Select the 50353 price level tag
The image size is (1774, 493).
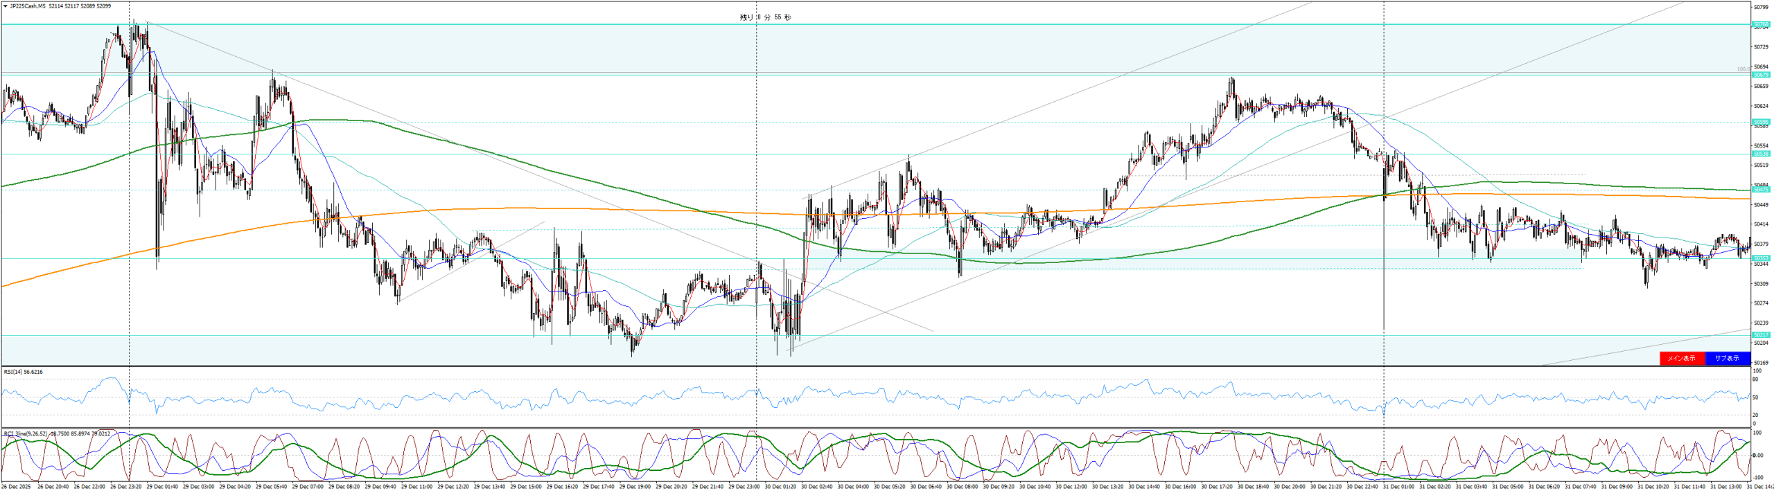coord(1761,258)
